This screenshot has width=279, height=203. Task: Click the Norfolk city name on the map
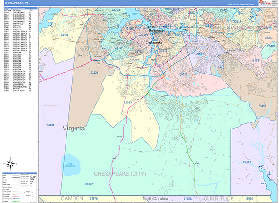pos(150,27)
